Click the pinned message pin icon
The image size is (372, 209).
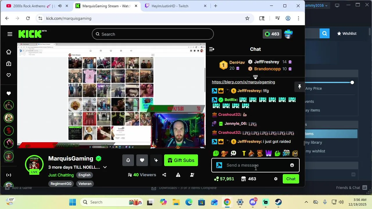pyautogui.click(x=300, y=87)
